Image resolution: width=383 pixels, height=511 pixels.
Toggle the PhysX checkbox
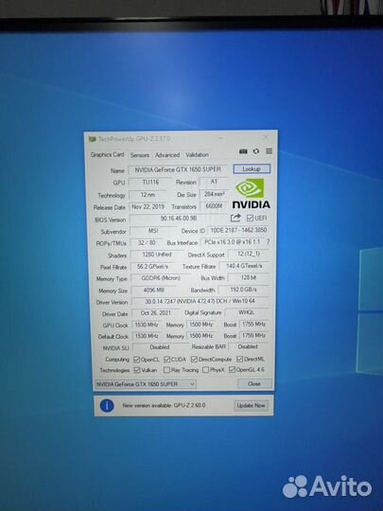pyautogui.click(x=205, y=370)
